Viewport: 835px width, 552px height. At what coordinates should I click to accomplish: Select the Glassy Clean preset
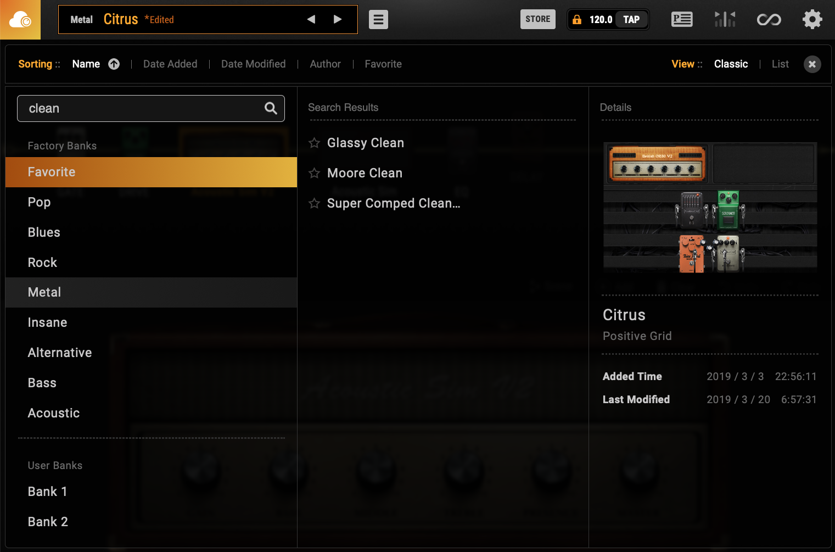[366, 143]
